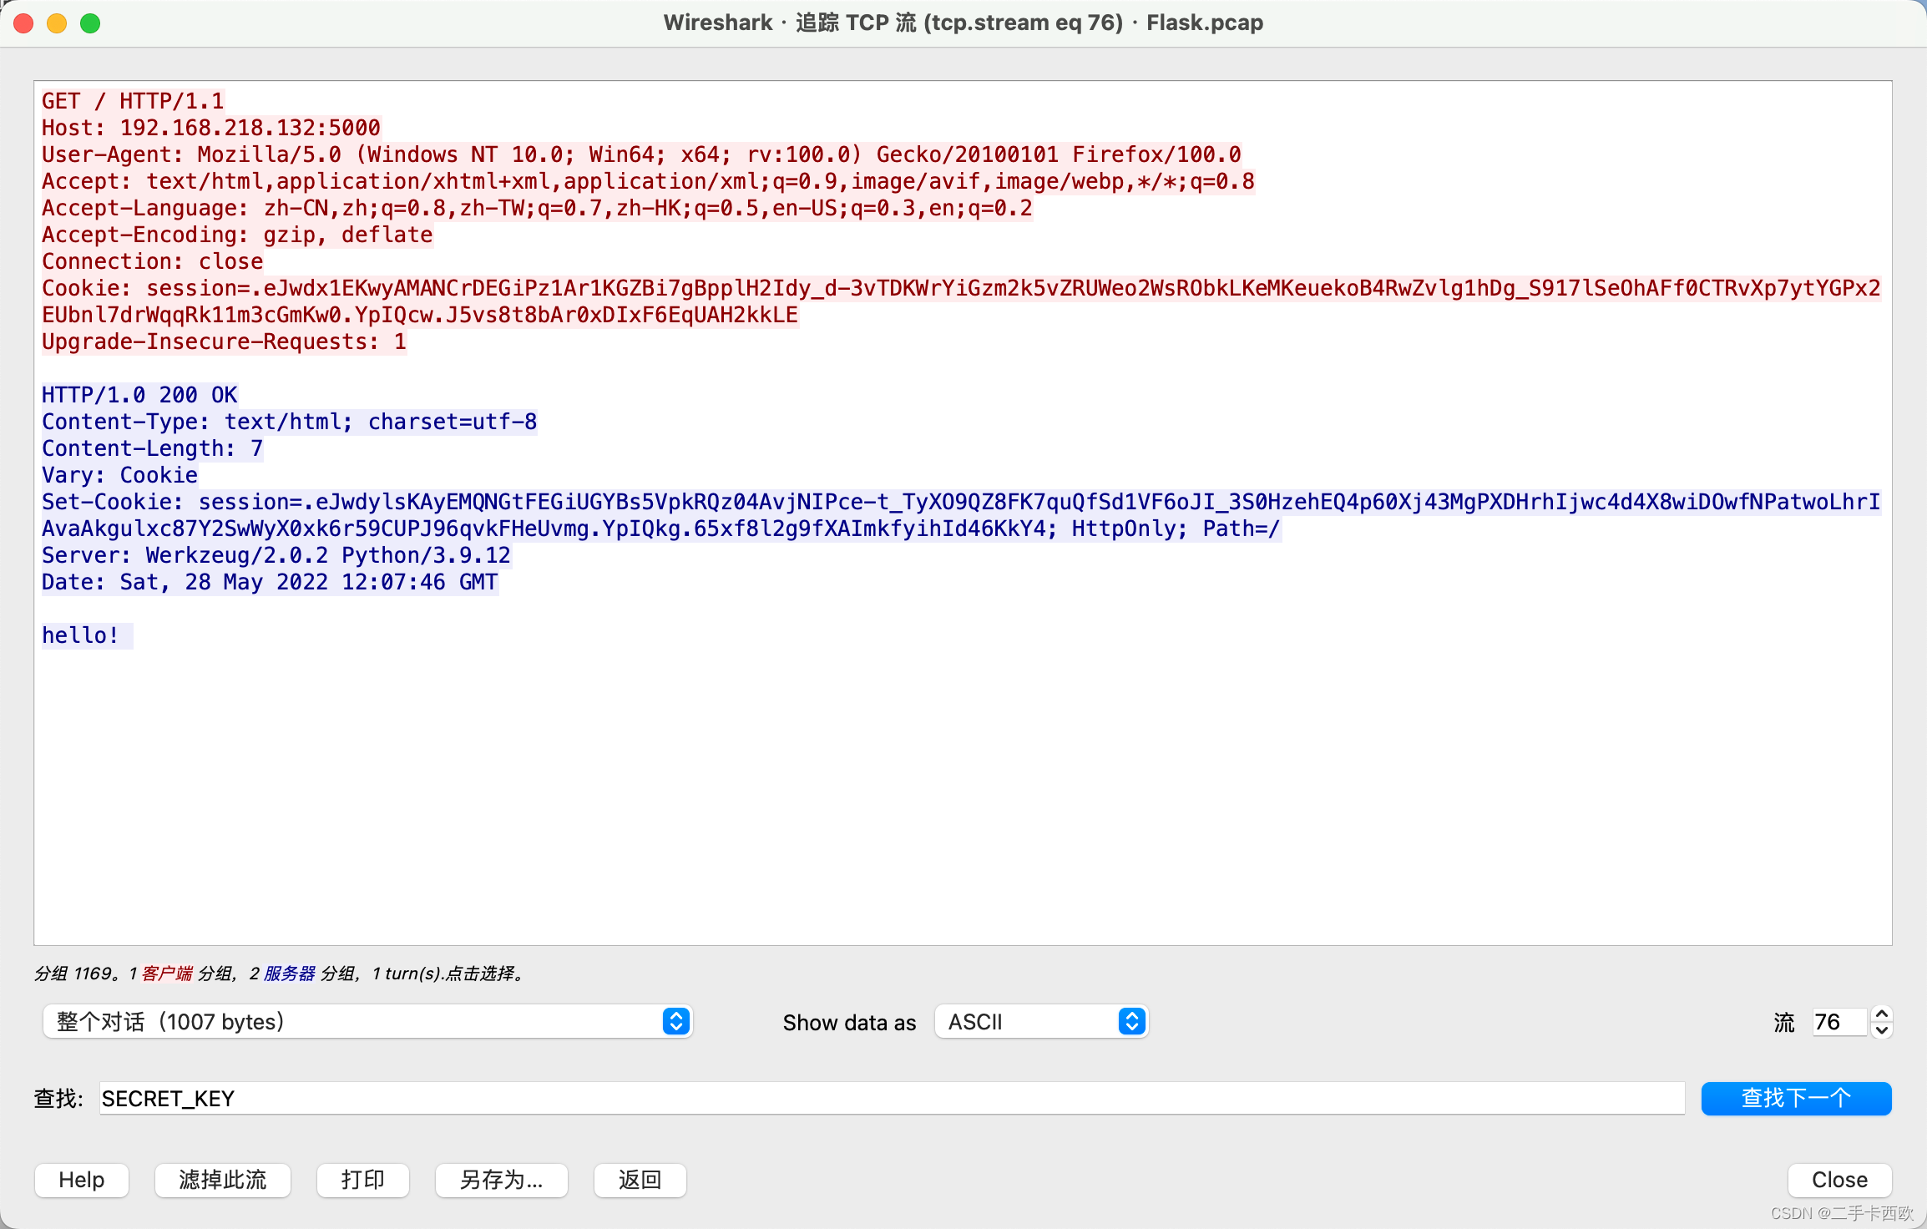Viewport: 1927px width, 1229px height.
Task: Click the GET / HTTP/1.1 request line
Action: point(133,101)
